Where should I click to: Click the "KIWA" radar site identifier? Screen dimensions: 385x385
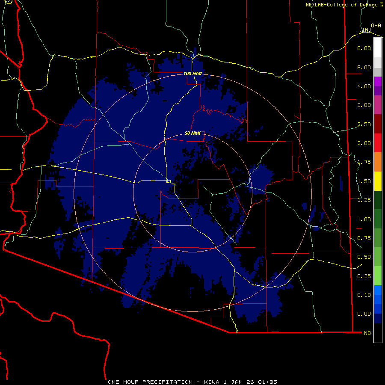tap(212, 382)
